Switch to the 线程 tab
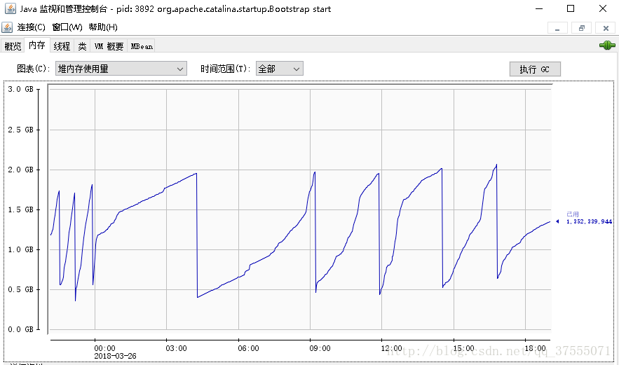 (x=62, y=46)
